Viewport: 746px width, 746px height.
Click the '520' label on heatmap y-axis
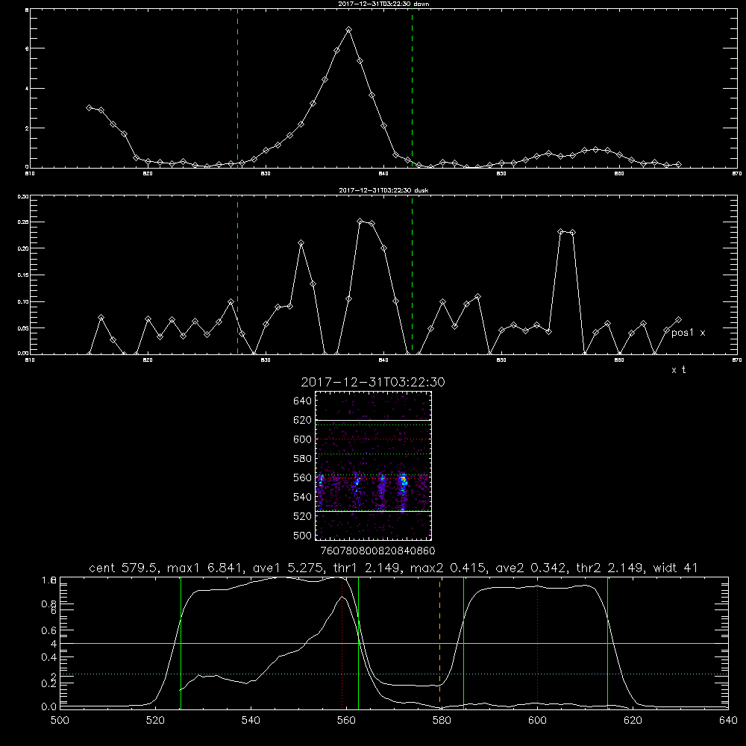[303, 516]
